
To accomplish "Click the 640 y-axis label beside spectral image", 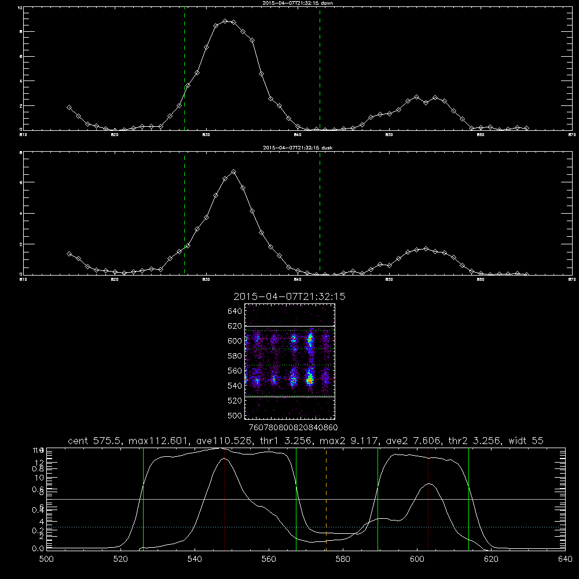I will tap(234, 312).
